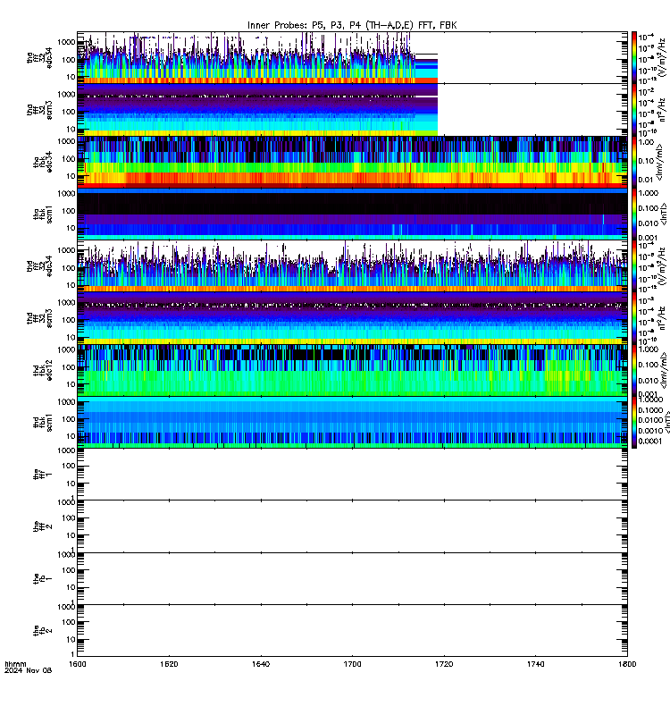Click the <|mV/m|> unit label of the tha fbk edc34 color bar
670x715 pixels.
659,163
